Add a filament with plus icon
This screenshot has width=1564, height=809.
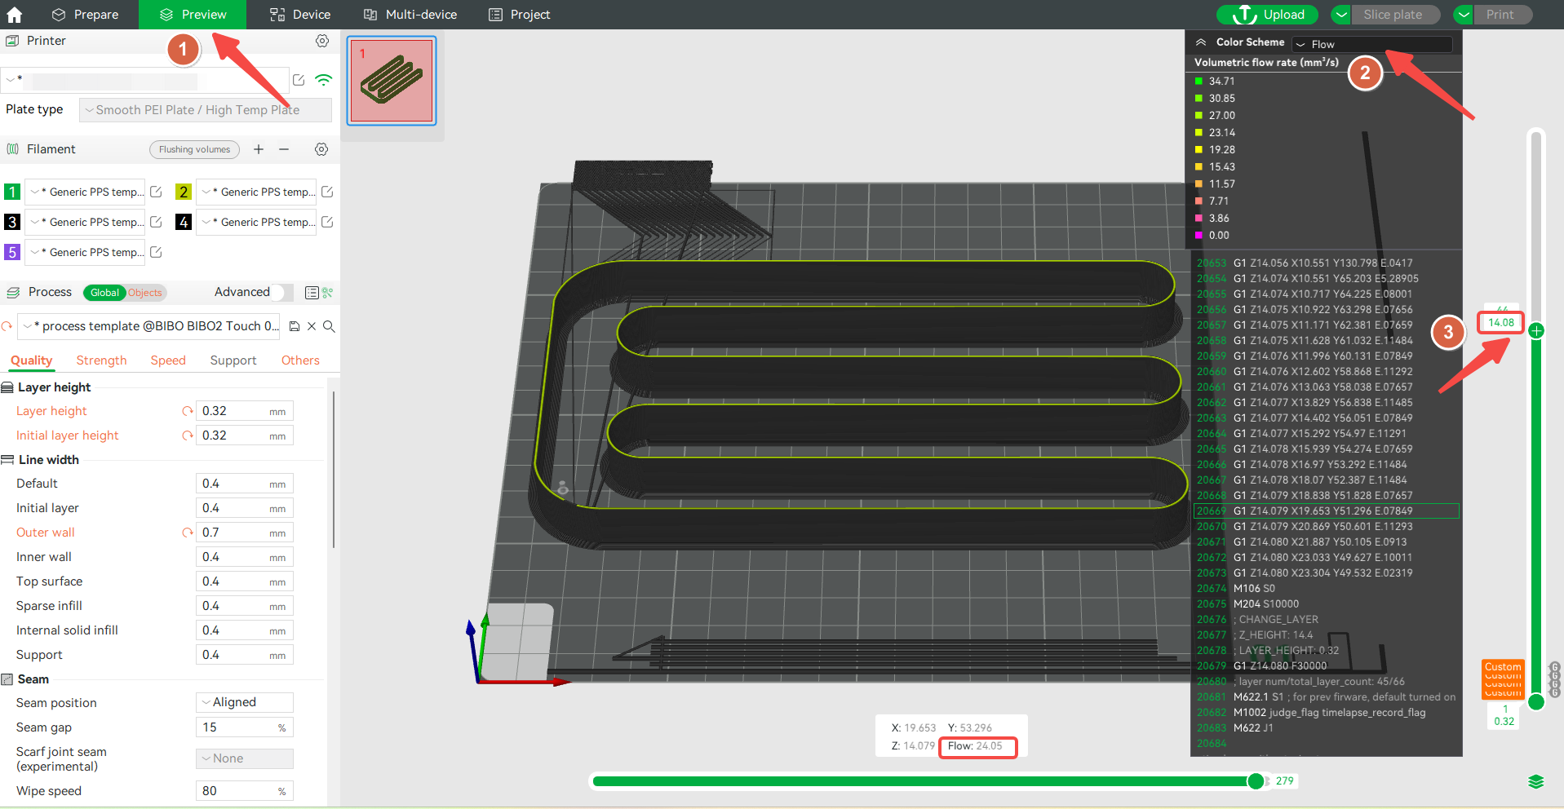(x=259, y=149)
